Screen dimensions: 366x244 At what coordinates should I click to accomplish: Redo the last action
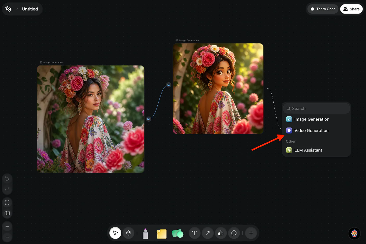pyautogui.click(x=7, y=189)
